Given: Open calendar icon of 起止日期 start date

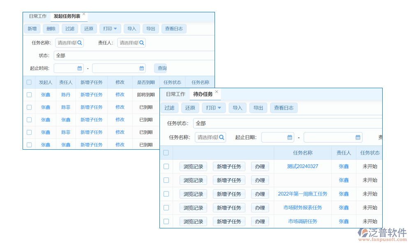Looking at the screenshot, I should point(290,137).
